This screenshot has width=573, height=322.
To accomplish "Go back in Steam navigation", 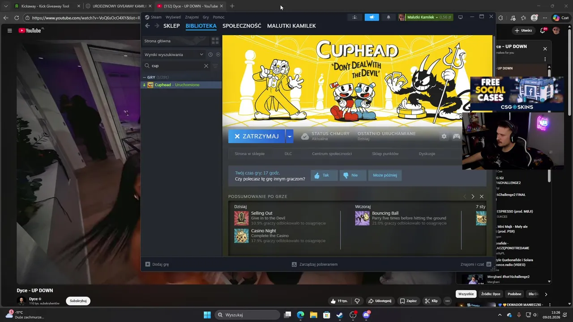I will (147, 26).
